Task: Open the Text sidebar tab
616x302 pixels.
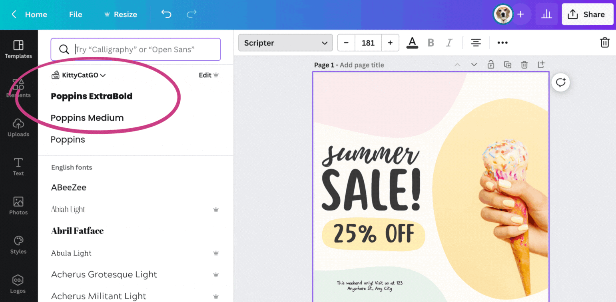Action: coord(18,167)
